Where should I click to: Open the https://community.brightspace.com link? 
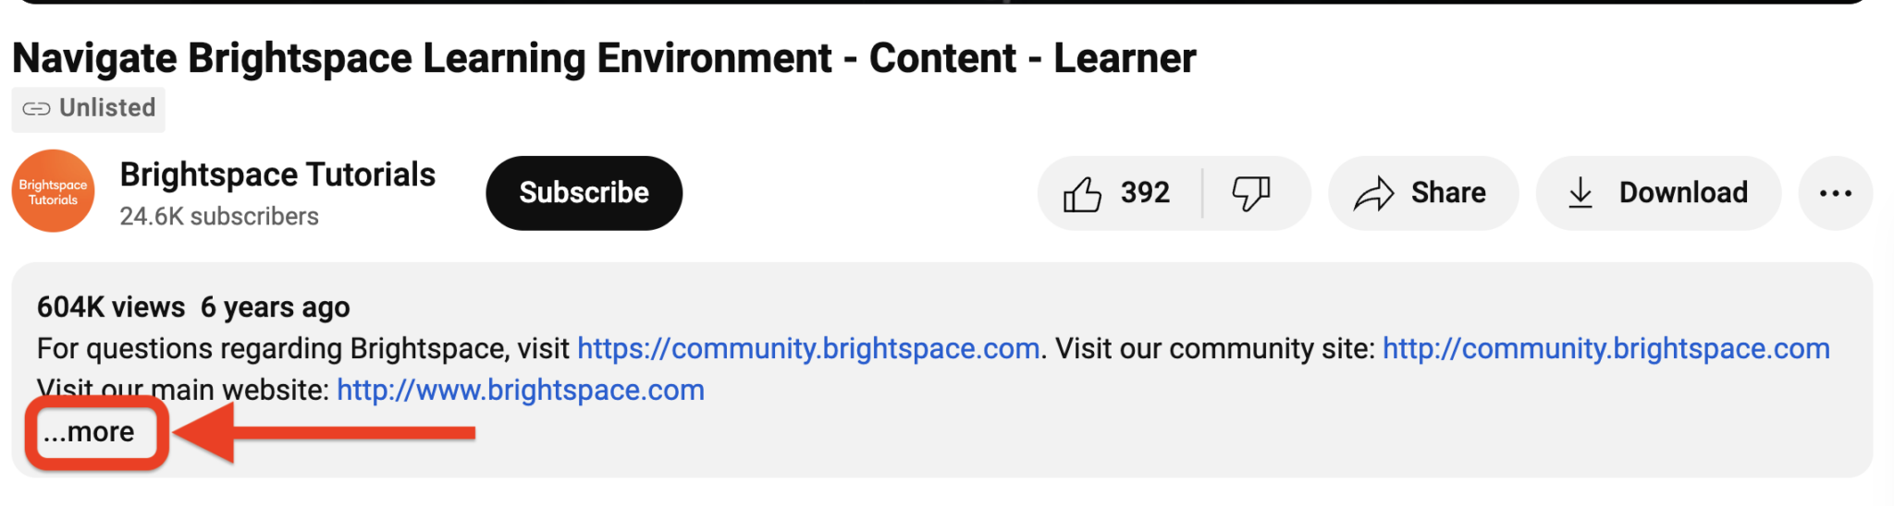click(808, 348)
